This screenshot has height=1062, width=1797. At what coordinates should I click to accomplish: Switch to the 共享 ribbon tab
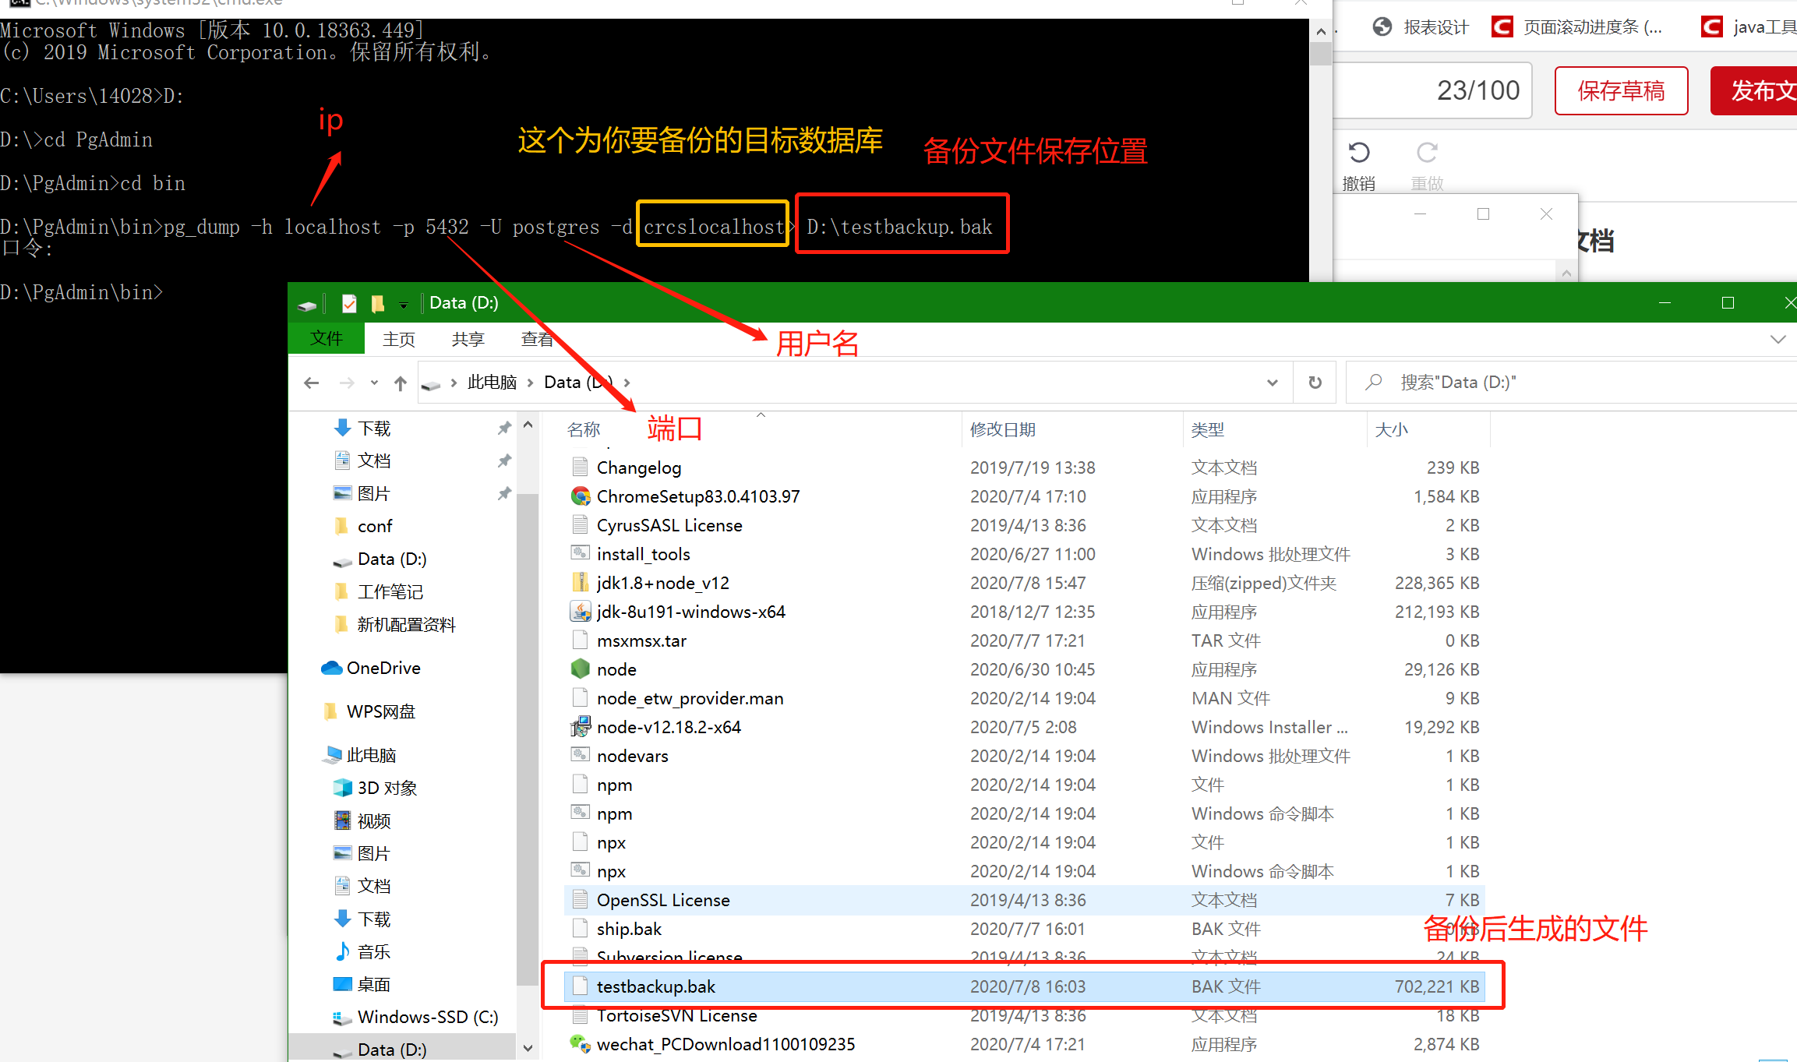pos(468,339)
